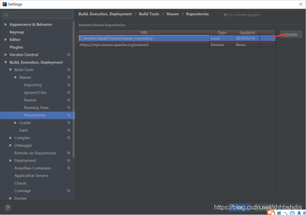Click Maven in breadcrumb
The height and width of the screenshot is (215, 306).
[x=173, y=14]
